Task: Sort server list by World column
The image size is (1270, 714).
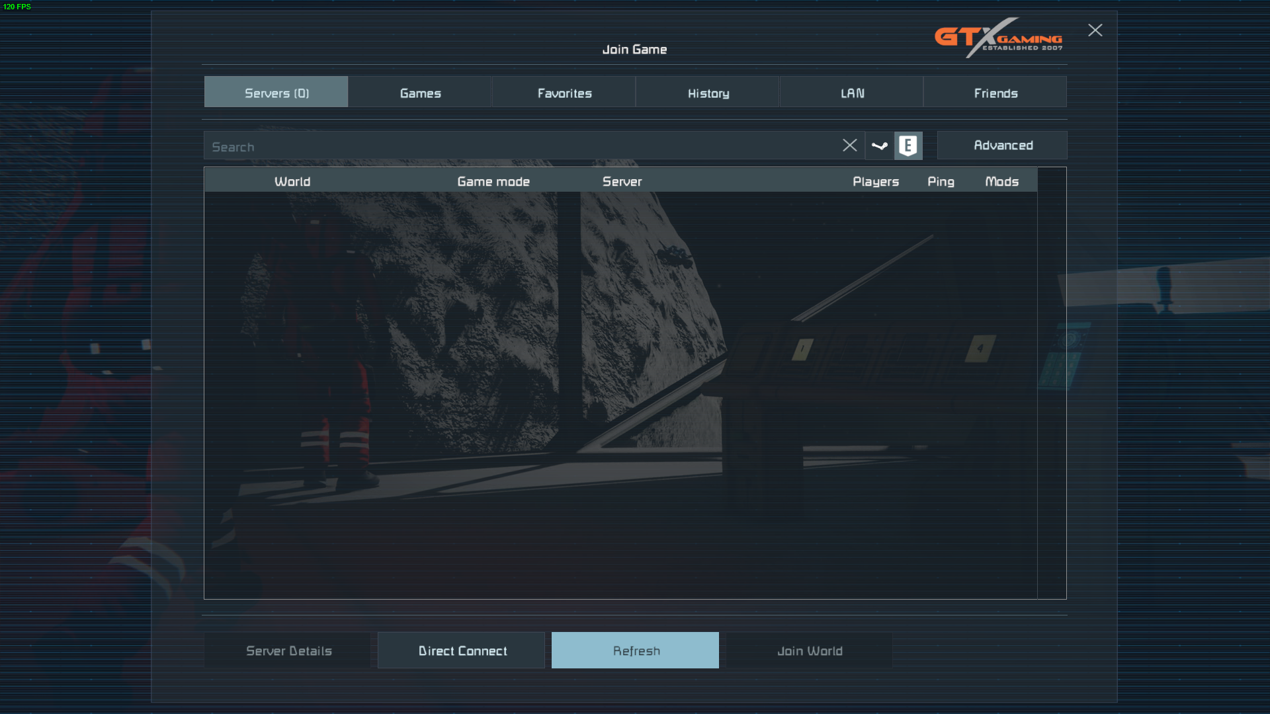Action: pos(292,181)
